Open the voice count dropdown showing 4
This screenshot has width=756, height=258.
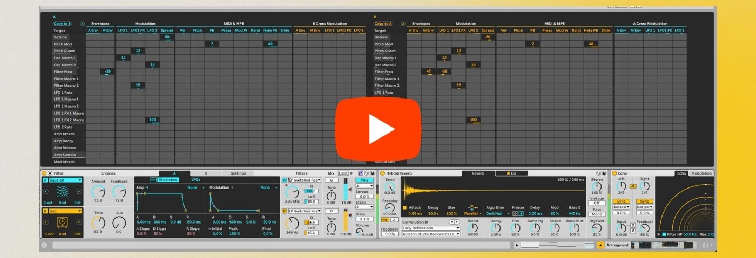pos(364,186)
